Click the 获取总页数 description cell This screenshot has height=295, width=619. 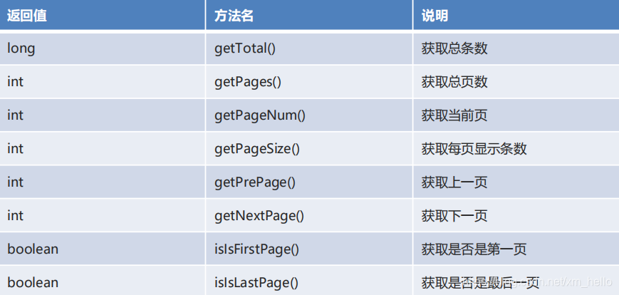coord(516,82)
